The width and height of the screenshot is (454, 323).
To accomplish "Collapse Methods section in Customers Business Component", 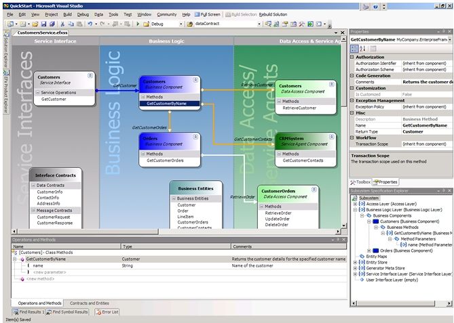I will (x=143, y=97).
